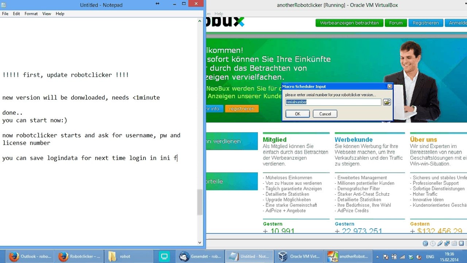Click the Notepad window icon in title bar
Viewport: 467px width, 263px height.
click(4, 5)
